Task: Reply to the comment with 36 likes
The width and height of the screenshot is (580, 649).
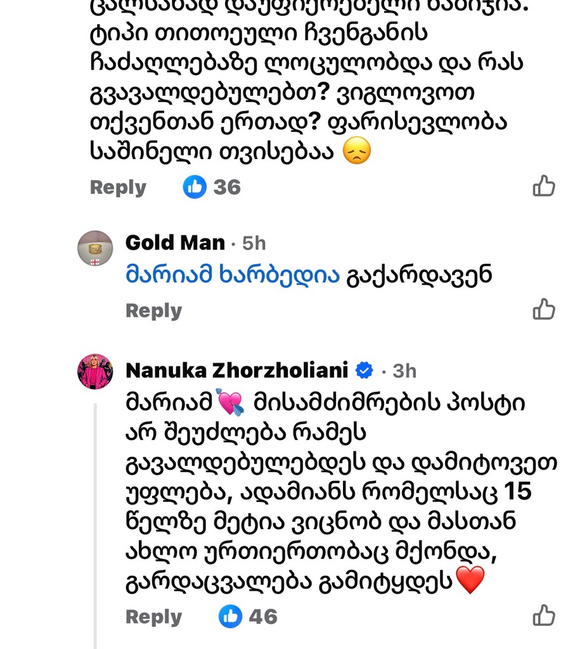Action: [x=118, y=188]
